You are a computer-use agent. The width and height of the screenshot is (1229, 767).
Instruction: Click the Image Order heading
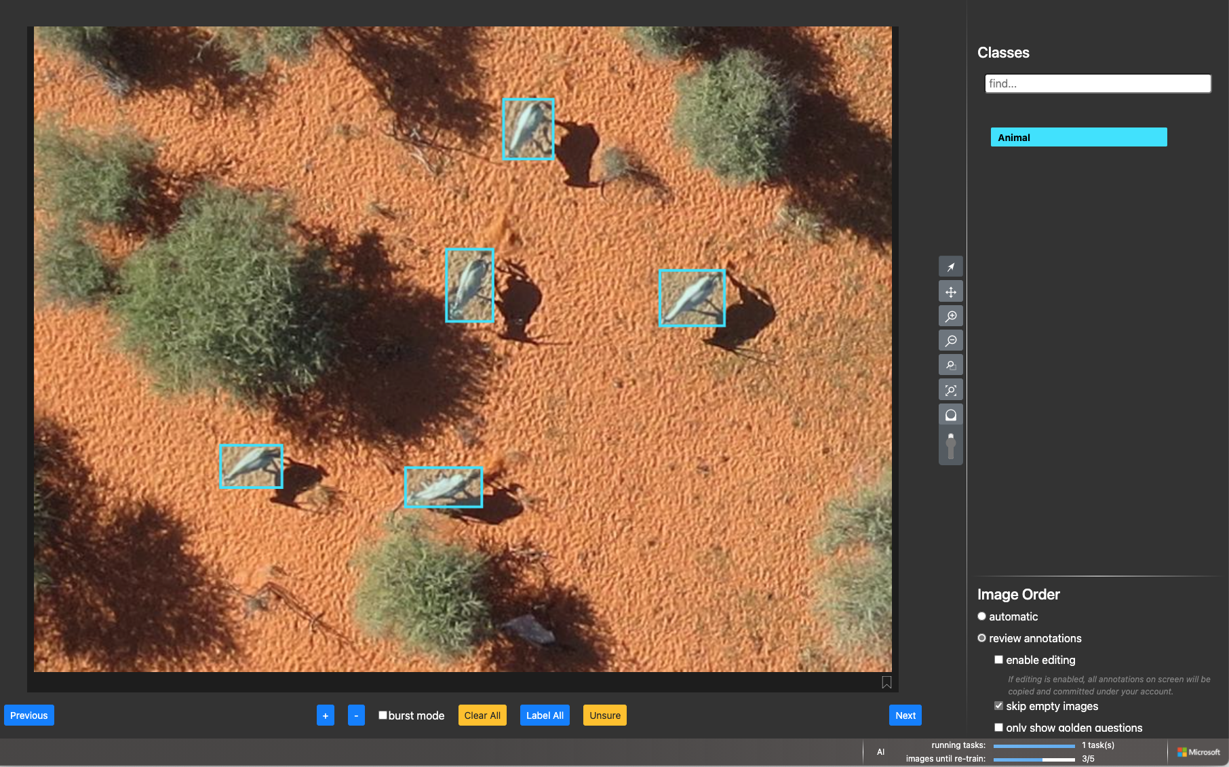click(x=1018, y=595)
